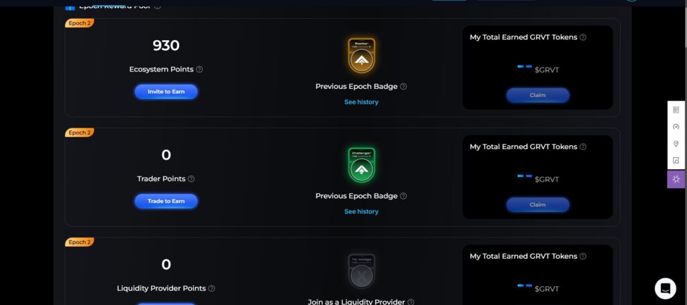Open See history under gold badge
The height and width of the screenshot is (305, 687).
coord(362,102)
